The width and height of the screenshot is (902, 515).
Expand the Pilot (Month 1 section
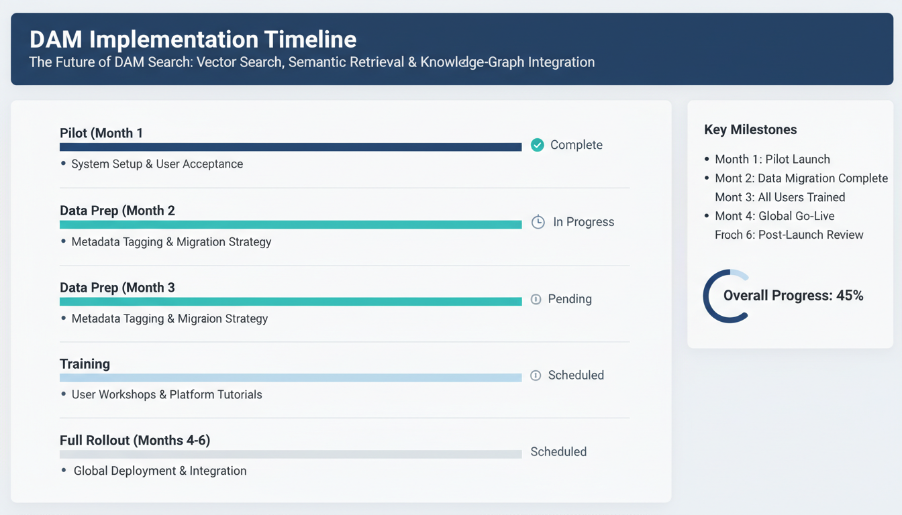click(x=101, y=133)
